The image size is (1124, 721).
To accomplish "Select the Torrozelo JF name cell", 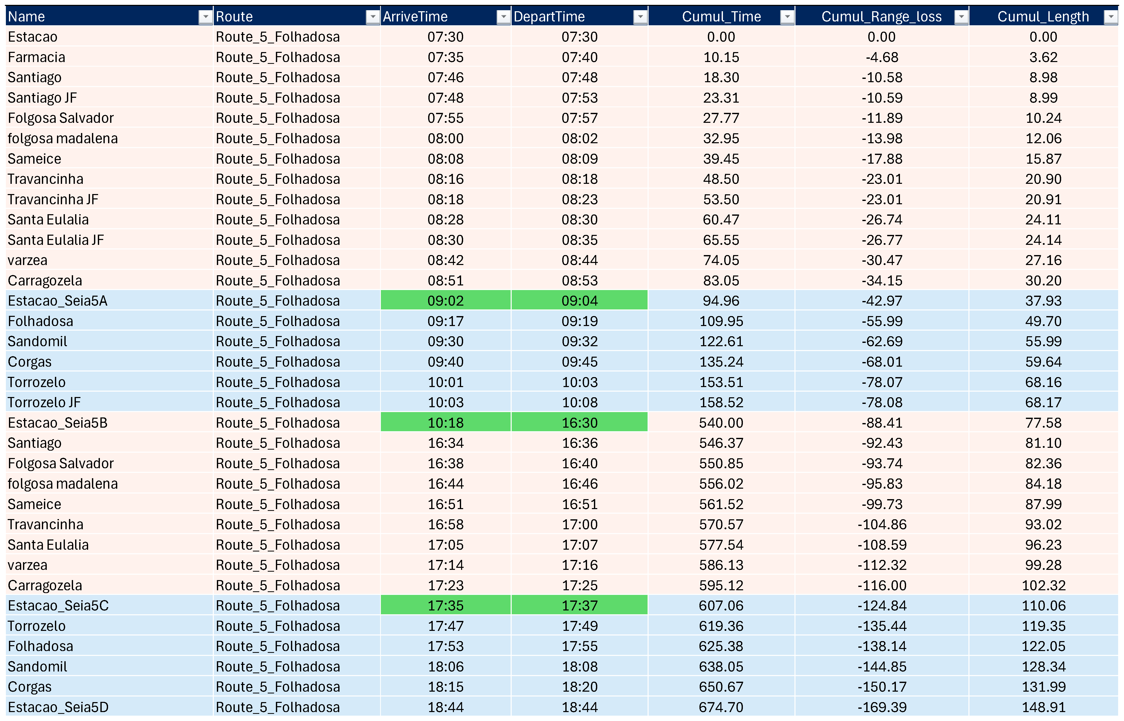I will pyautogui.click(x=44, y=402).
